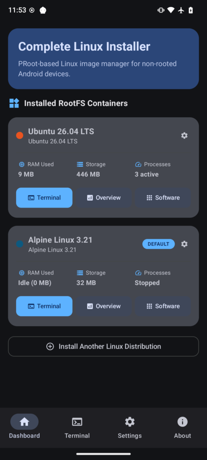Screen dimensions: 207x460
Task: Switch to the Terminal tab in bottom navigation
Action: [77, 427]
